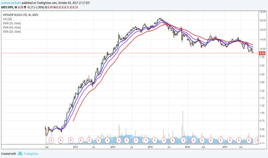The width and height of the screenshot is (268, 158).
Task: Click the 5.50 price axis label
Action: click(262, 65)
